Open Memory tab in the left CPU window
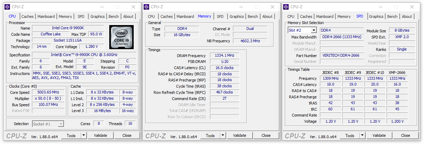The width and height of the screenshot is (423, 144). point(65,16)
